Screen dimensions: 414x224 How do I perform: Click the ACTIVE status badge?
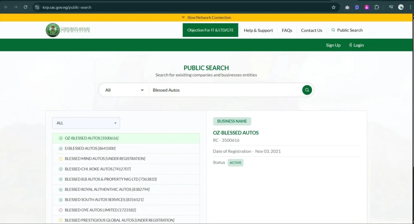[235, 163]
